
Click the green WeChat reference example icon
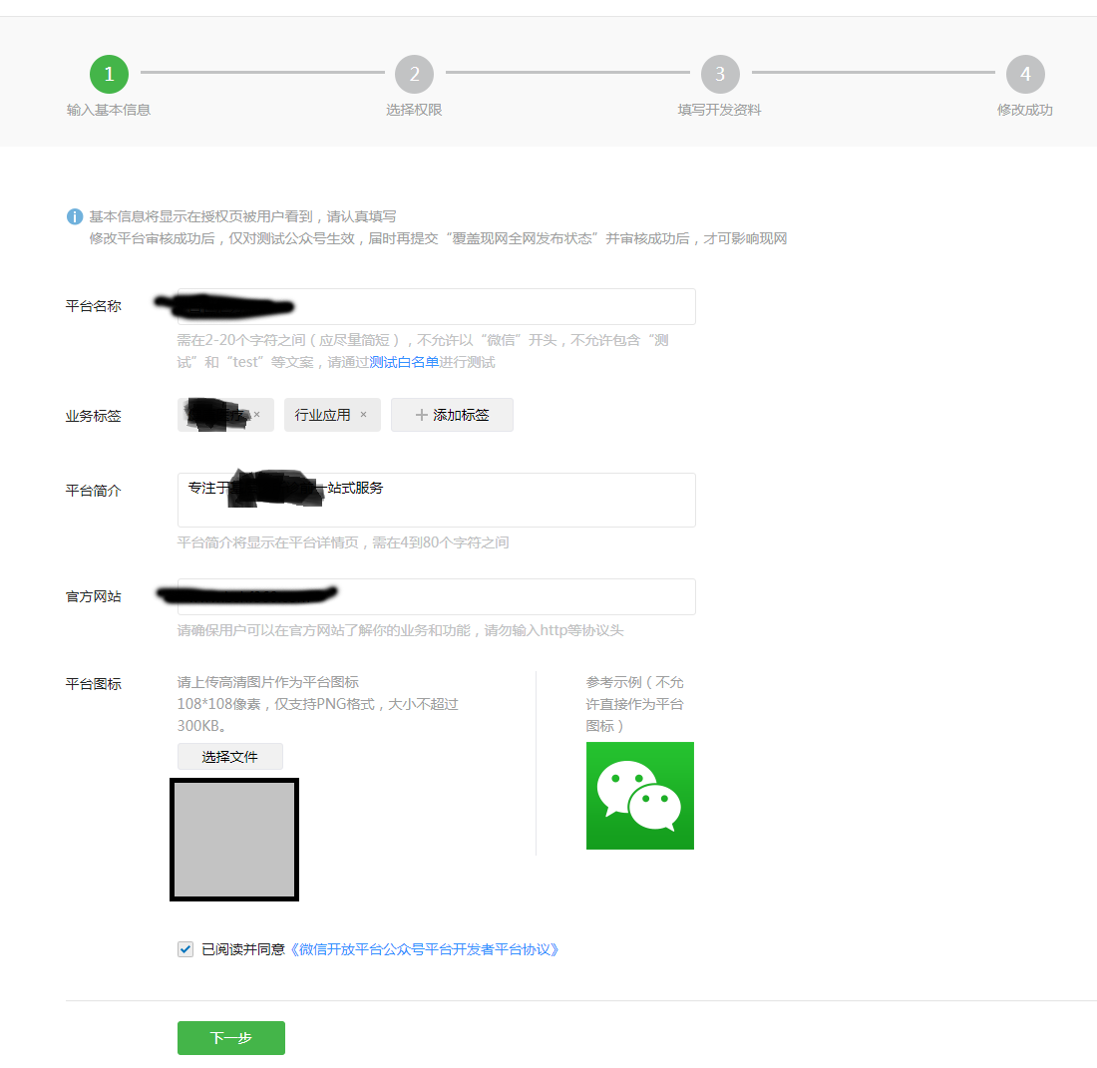pyautogui.click(x=639, y=796)
